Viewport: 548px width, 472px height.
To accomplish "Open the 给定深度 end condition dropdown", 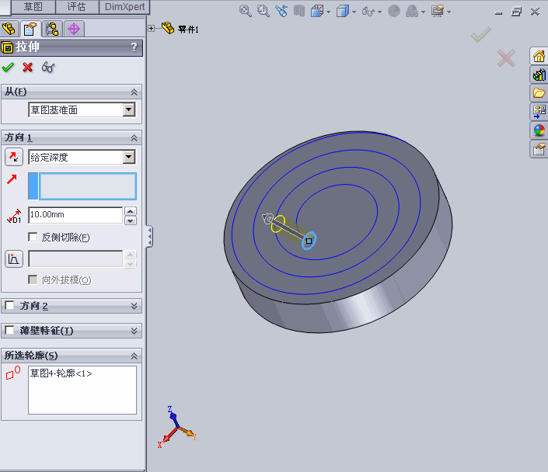I will click(128, 157).
